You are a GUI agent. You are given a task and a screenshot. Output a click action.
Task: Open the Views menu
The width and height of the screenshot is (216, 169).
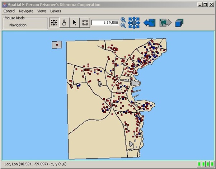[42, 11]
